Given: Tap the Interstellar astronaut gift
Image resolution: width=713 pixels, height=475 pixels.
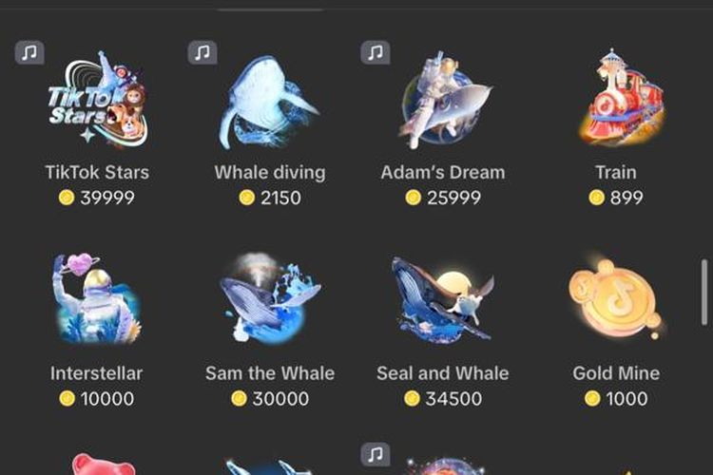Looking at the screenshot, I should pos(97,299).
